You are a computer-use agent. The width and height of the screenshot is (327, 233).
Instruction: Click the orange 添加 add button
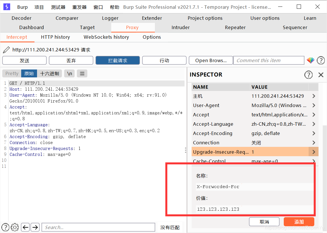point(299,222)
